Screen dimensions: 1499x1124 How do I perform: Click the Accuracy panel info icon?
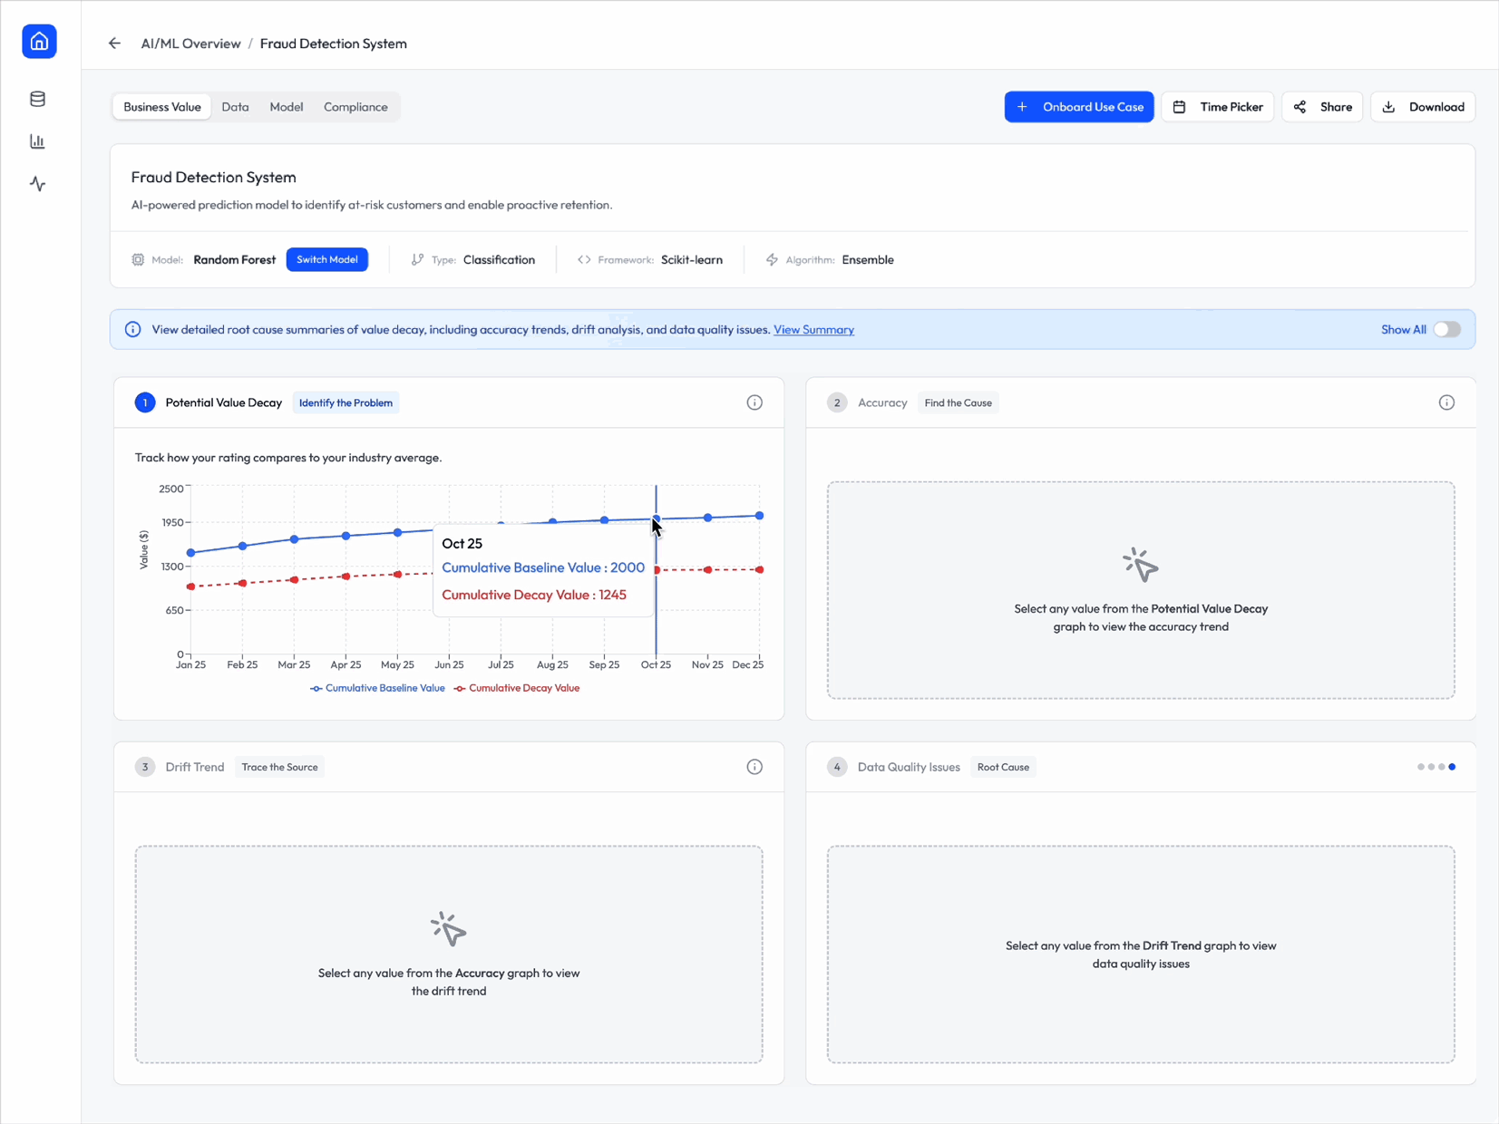(x=1446, y=402)
